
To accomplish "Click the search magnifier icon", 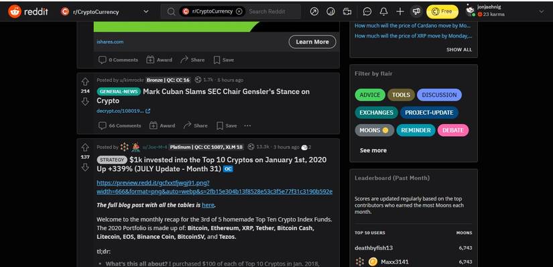I will coord(171,11).
